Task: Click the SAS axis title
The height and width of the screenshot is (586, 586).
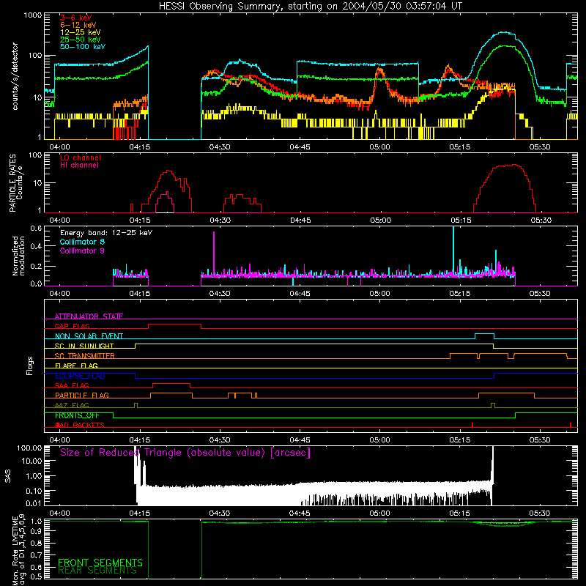Action: [x=8, y=476]
